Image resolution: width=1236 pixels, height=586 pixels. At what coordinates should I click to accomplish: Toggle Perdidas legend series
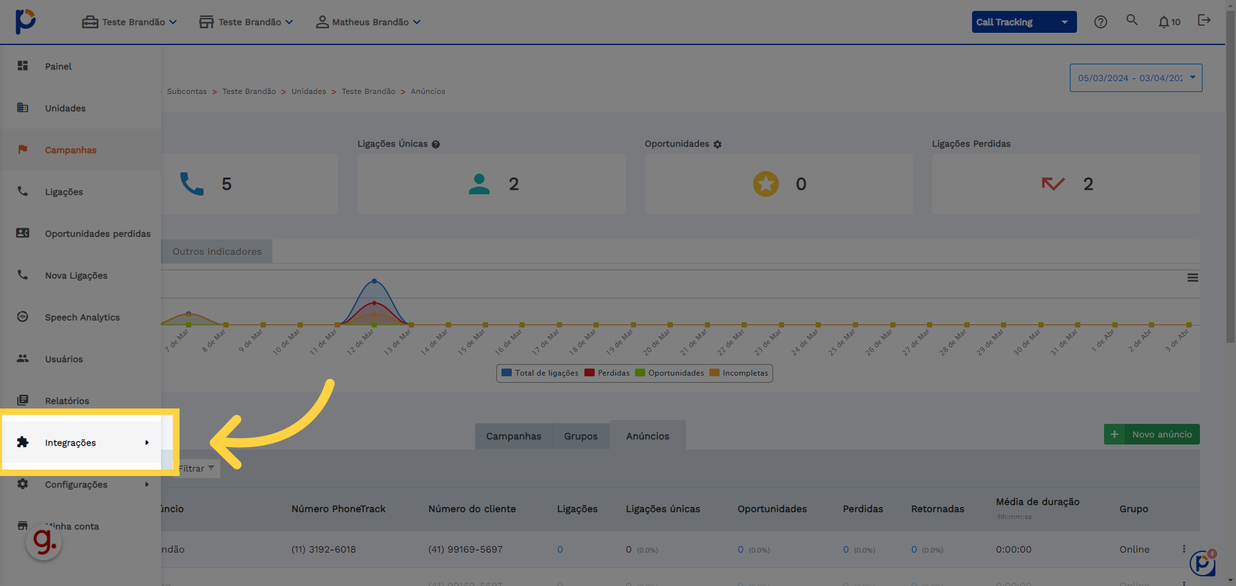pyautogui.click(x=607, y=373)
